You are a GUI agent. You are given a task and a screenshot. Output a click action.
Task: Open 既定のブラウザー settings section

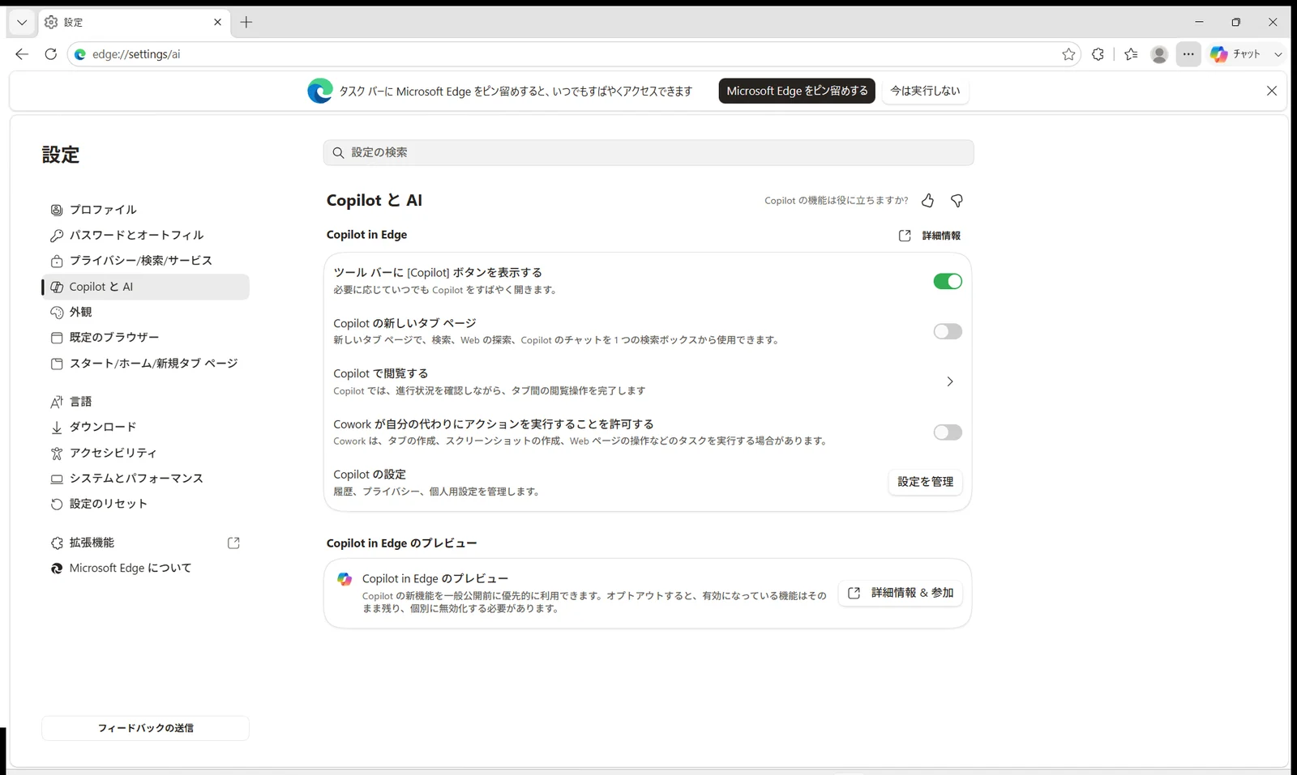pyautogui.click(x=146, y=338)
